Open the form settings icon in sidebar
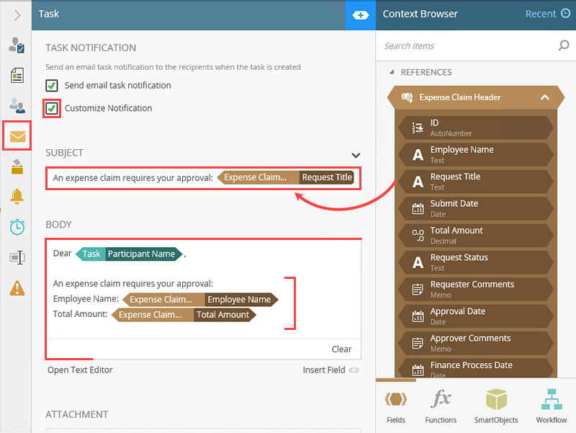 [x=17, y=75]
